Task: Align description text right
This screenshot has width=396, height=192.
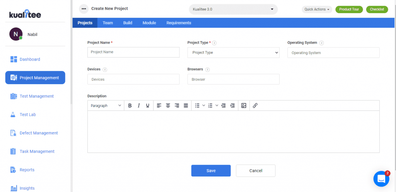Action: coord(177,106)
